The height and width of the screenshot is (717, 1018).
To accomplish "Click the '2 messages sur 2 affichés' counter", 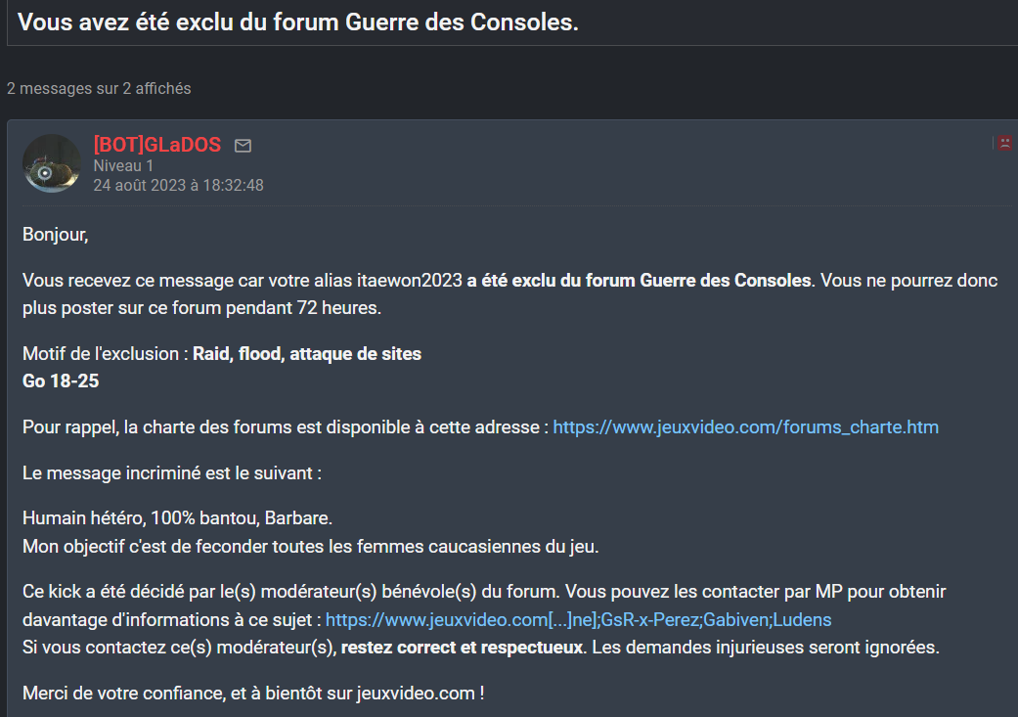I will 99,88.
